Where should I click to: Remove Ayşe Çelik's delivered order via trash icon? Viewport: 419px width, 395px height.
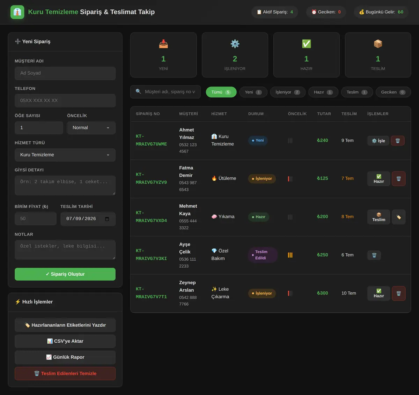coord(374,255)
